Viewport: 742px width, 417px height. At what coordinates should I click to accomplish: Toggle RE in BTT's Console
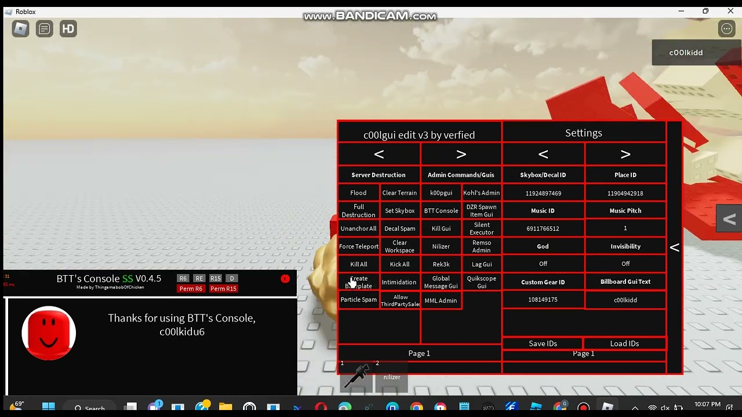point(199,279)
